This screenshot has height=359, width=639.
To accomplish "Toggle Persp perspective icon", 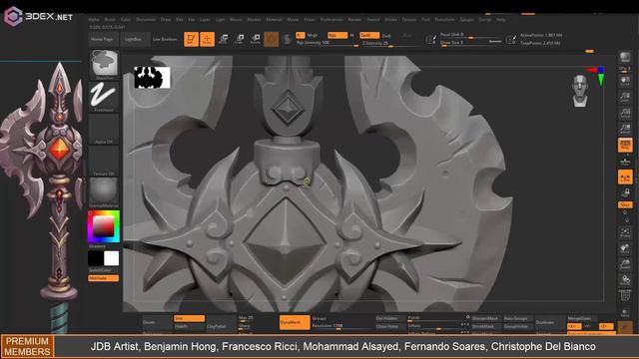I will [625, 146].
